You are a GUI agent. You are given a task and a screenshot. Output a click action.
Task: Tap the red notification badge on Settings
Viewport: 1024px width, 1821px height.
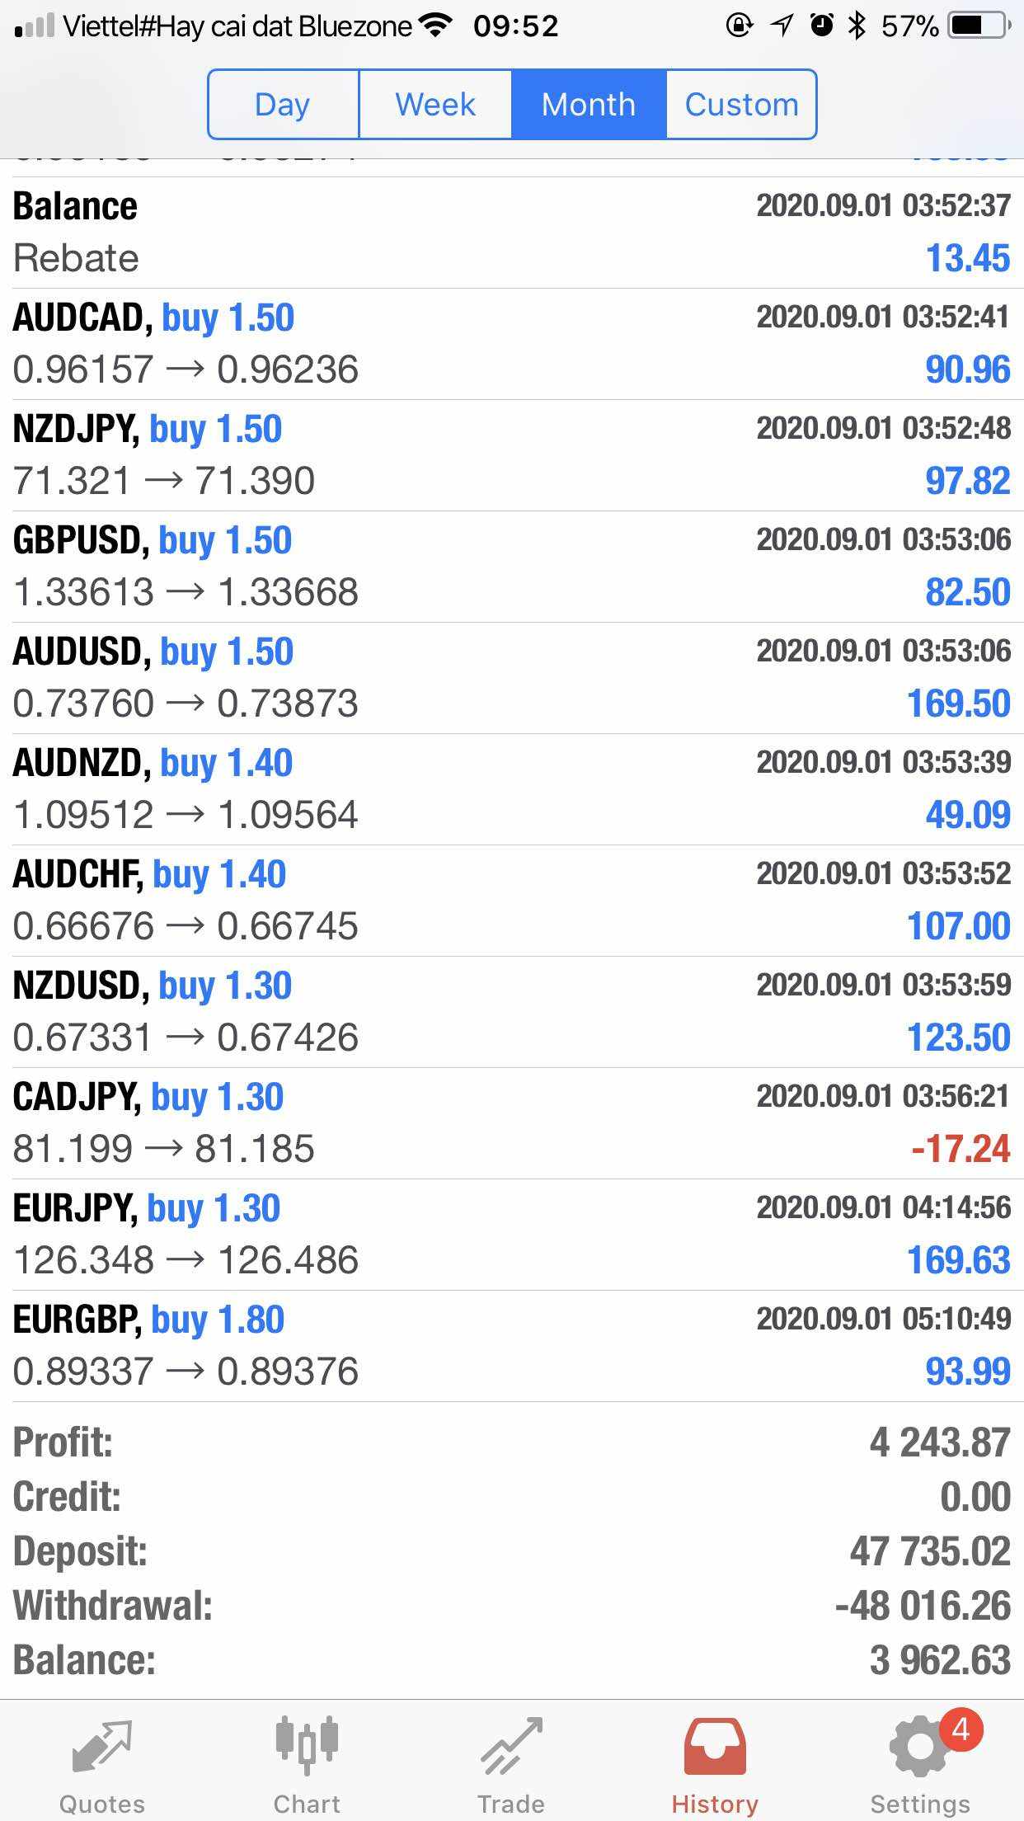coord(961,1729)
